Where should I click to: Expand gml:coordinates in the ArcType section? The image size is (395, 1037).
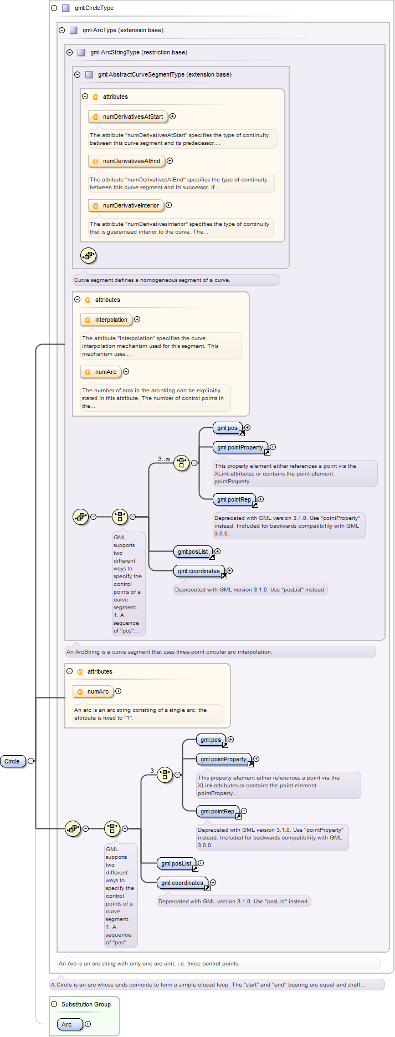pos(213,883)
